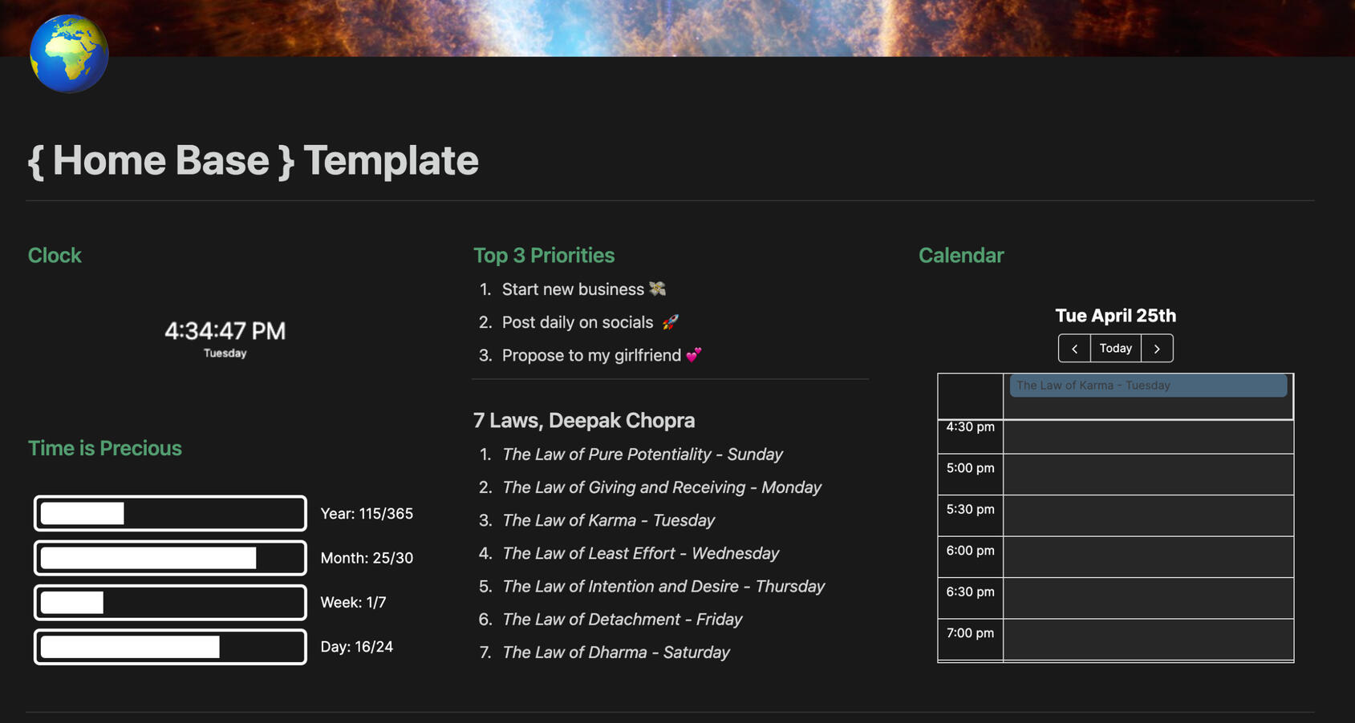Click the hearts emoji after girlfriend
The height and width of the screenshot is (723, 1355).
(x=694, y=355)
